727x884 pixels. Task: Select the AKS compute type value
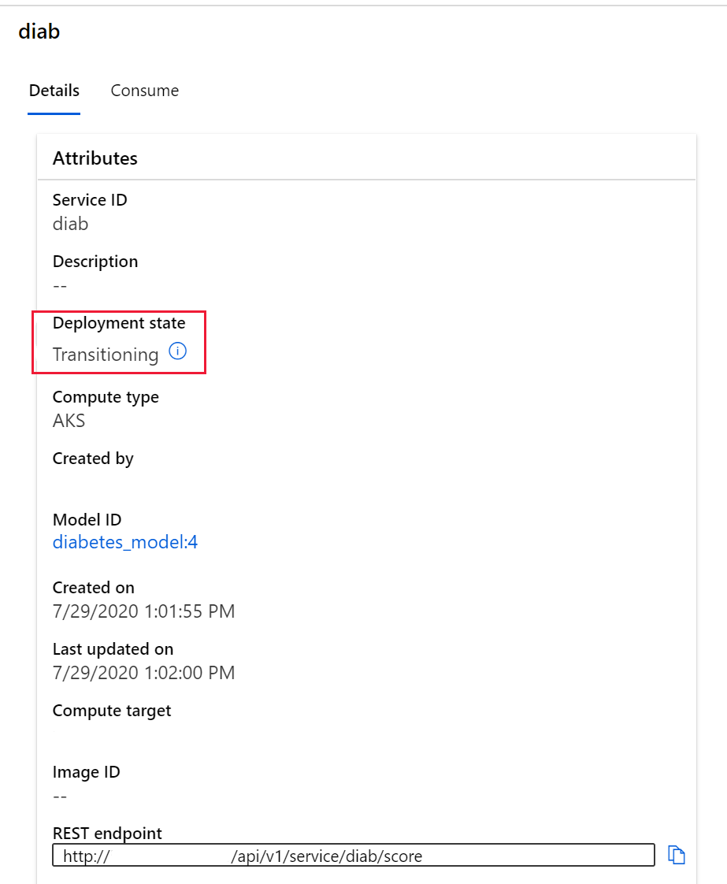pos(69,421)
